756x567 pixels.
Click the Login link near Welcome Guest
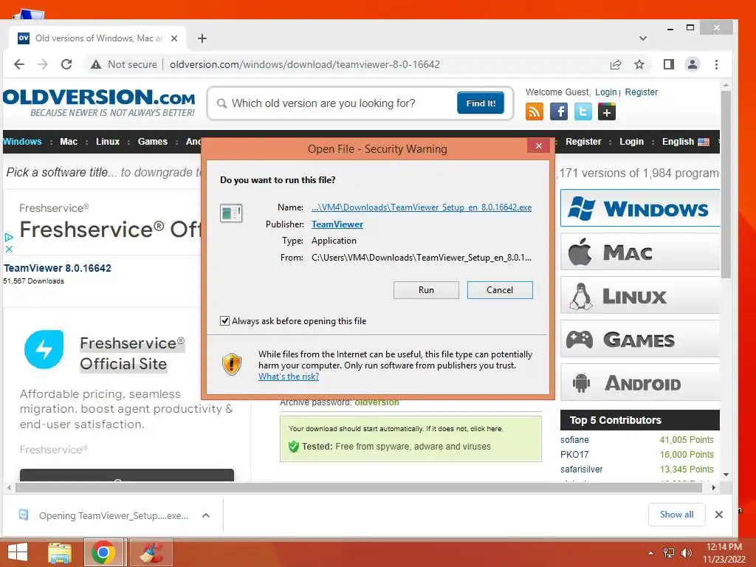(x=606, y=92)
